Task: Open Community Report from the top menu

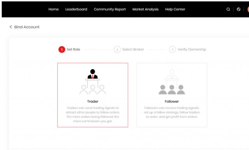Action: point(110,9)
